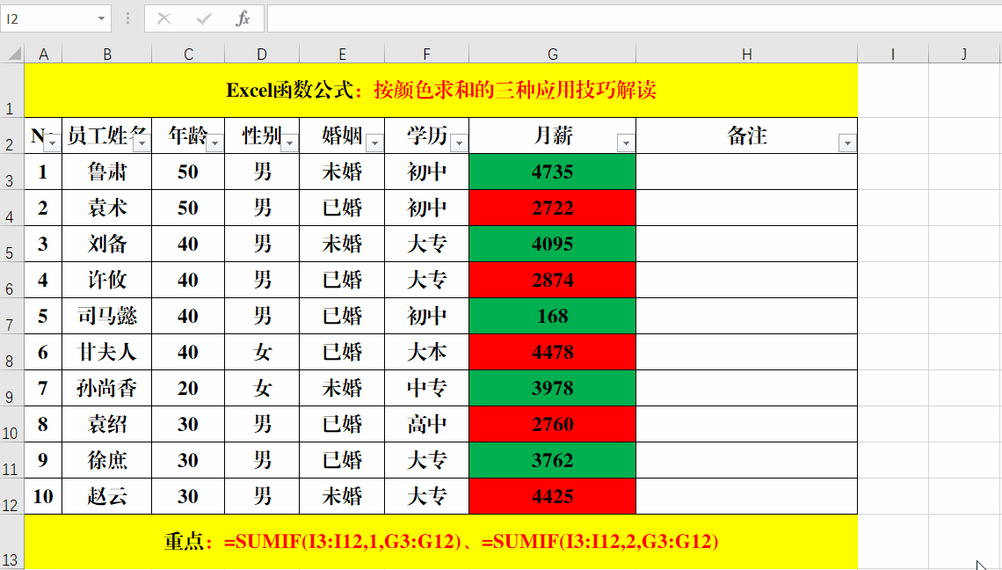Select row 12 header
The height and width of the screenshot is (570, 1002).
[11, 496]
